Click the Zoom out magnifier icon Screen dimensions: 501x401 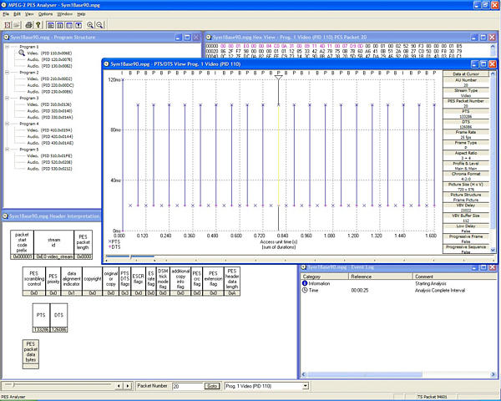pos(99,25)
